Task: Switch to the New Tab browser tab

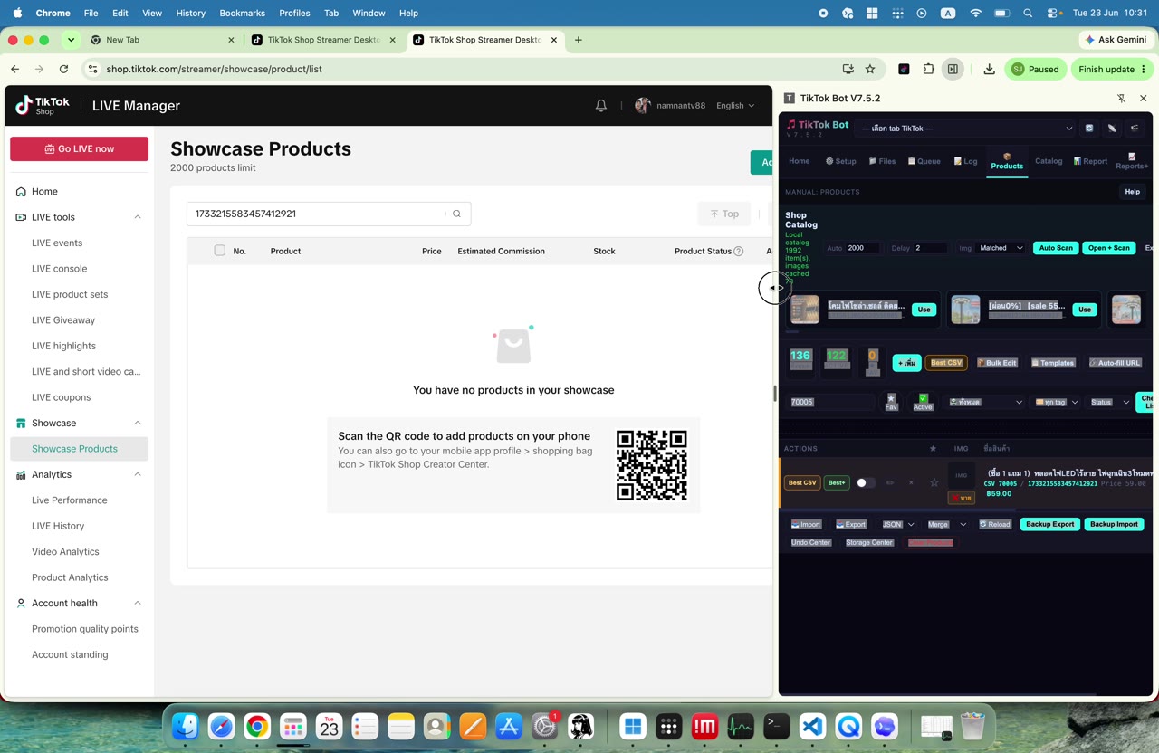Action: (x=163, y=40)
